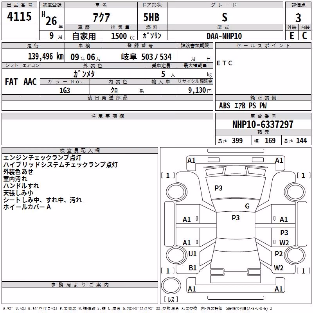Select the note シートしみ中、すれ中、汚れ
The image size is (313, 313).
(43, 200)
